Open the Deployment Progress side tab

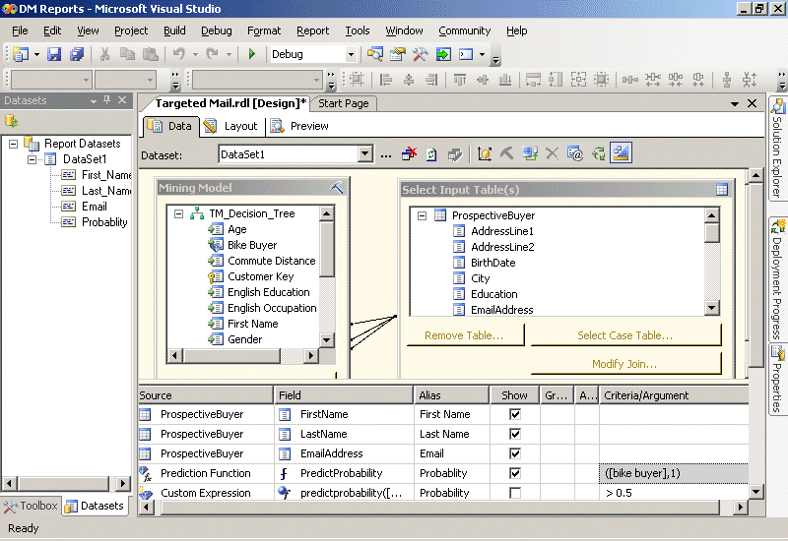click(x=778, y=279)
